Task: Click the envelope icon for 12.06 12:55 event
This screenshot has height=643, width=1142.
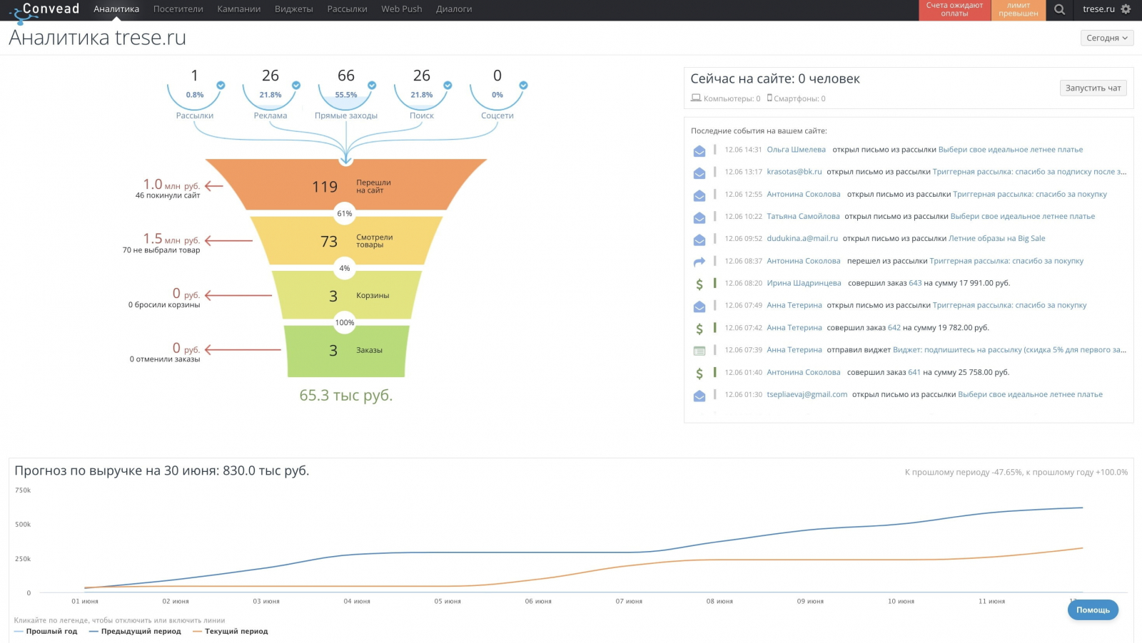Action: coord(699,195)
